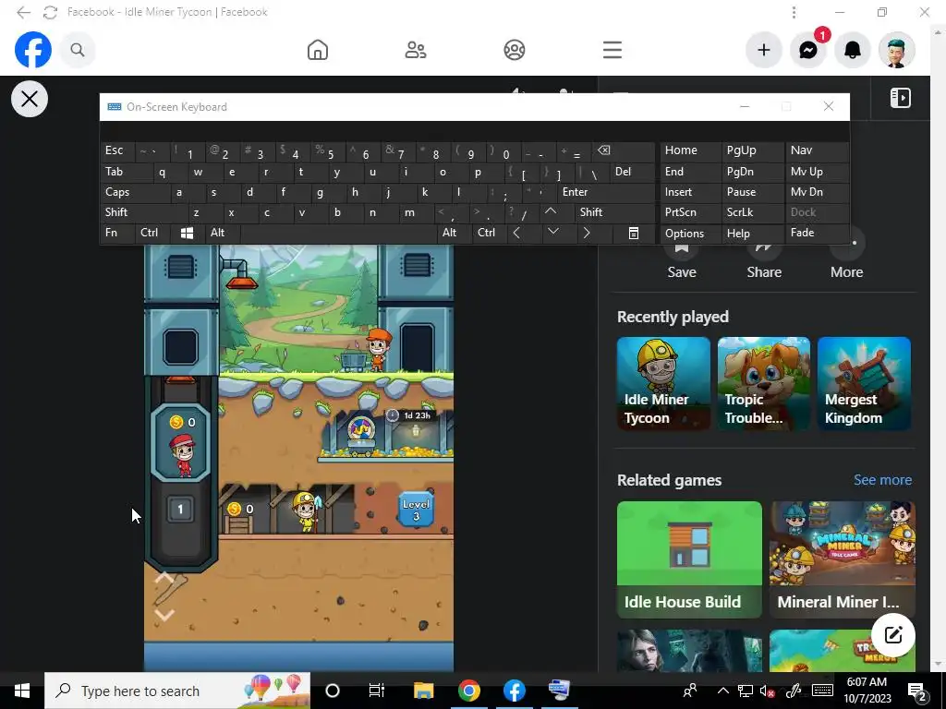The image size is (946, 709).
Task: Open Tropic Trouble recently played thumbnail
Action: 764,383
